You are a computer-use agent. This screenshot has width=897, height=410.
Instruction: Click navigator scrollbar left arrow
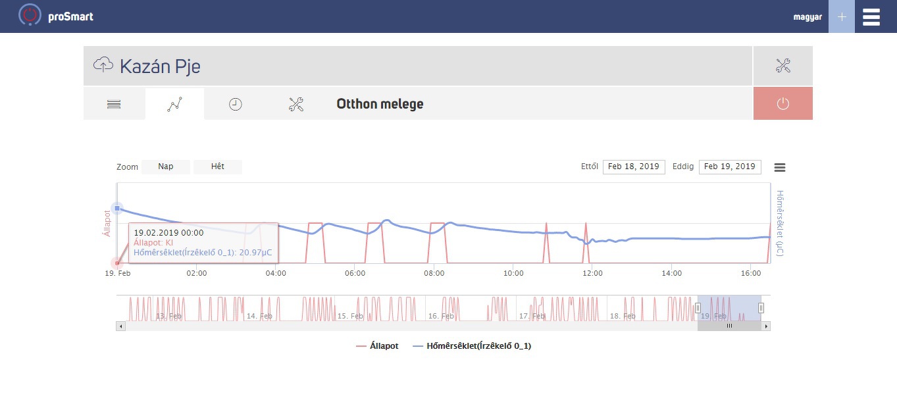120,326
